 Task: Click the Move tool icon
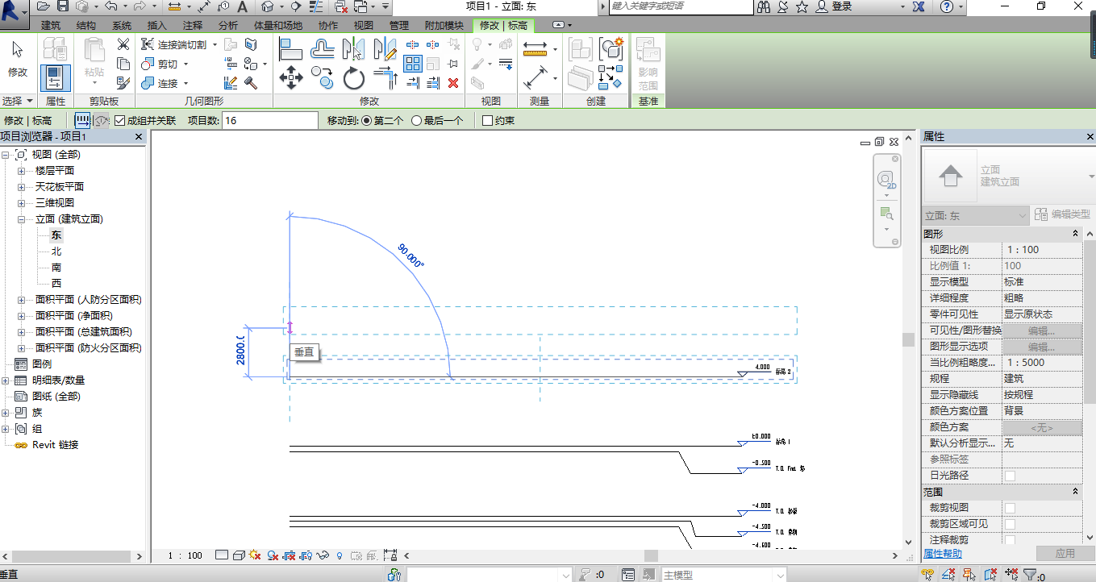coord(290,78)
